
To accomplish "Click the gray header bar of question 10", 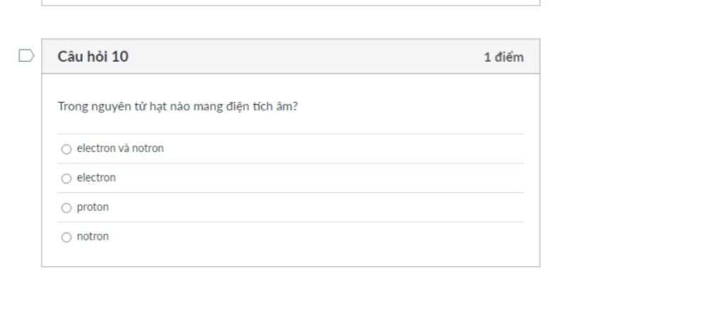I will point(296,57).
